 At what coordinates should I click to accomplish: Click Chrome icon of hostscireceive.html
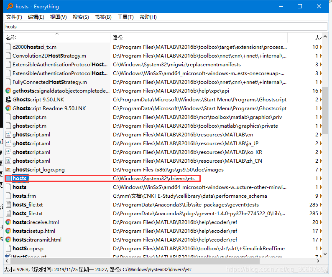8,222
